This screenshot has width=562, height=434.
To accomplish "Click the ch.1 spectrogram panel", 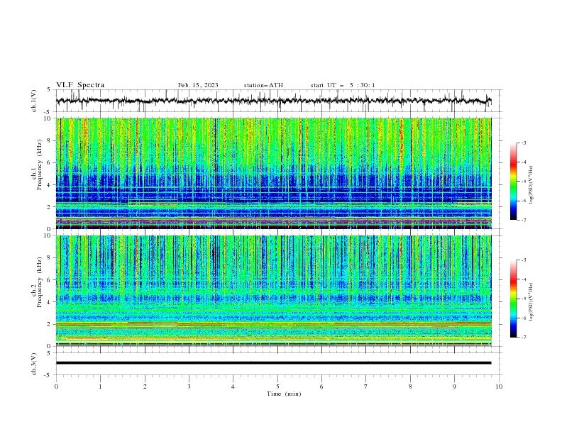I will [273, 173].
